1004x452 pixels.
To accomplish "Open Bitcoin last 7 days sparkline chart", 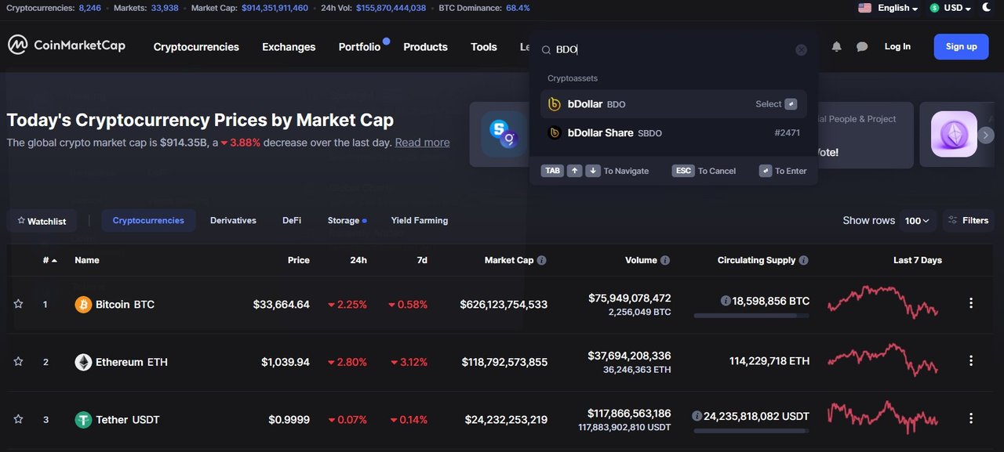I will coord(882,302).
